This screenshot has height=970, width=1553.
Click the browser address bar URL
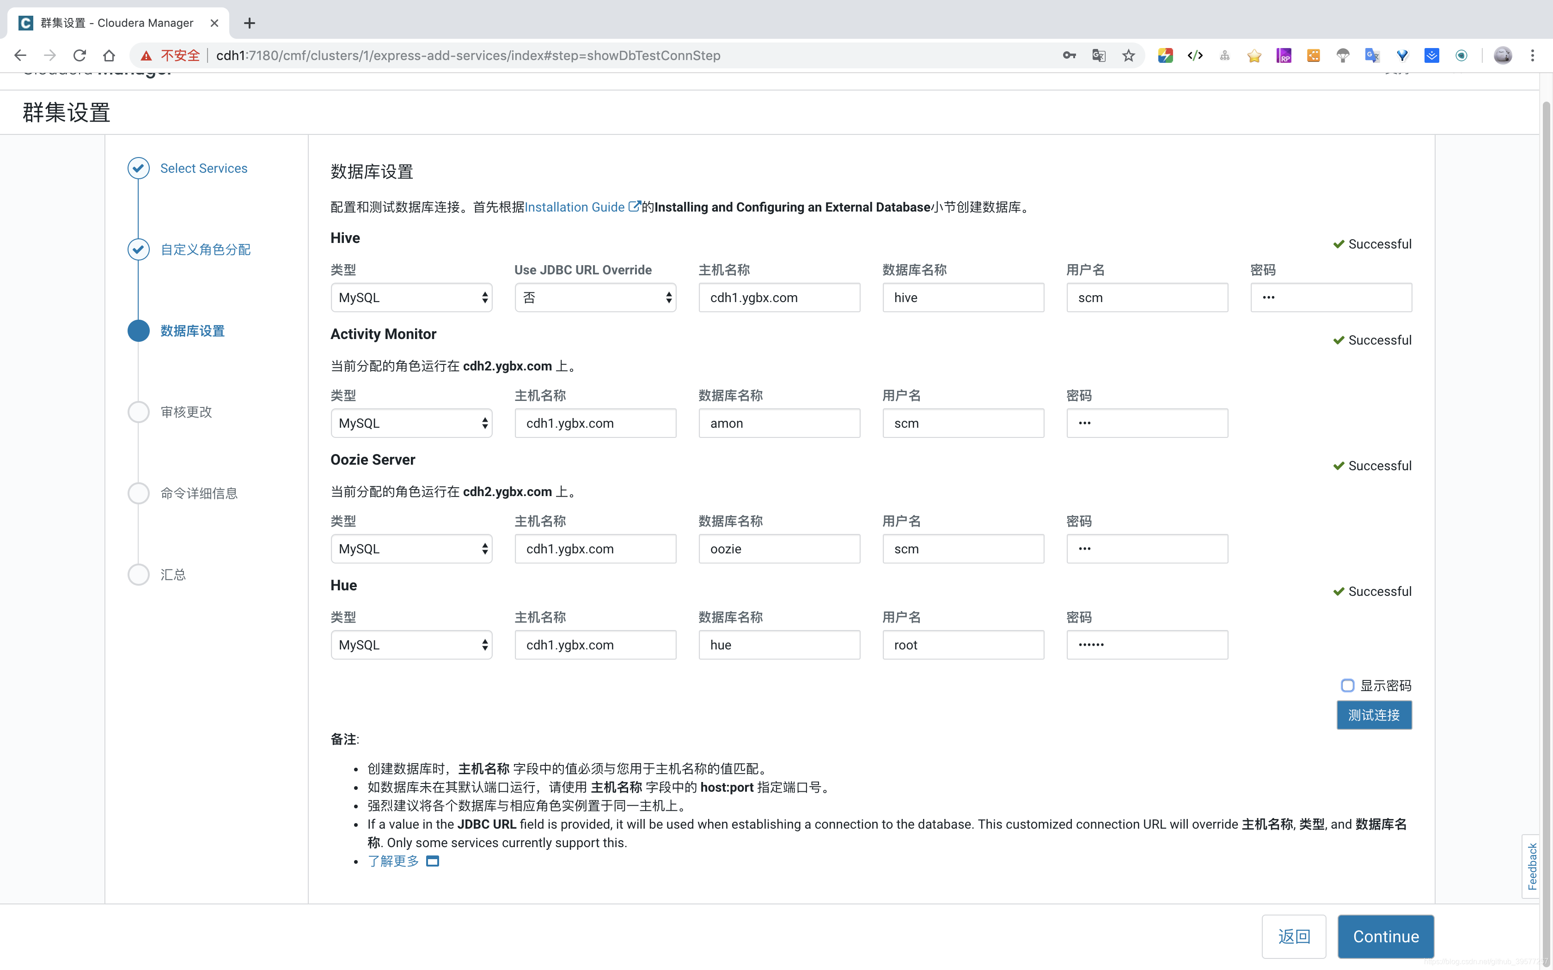pos(468,56)
